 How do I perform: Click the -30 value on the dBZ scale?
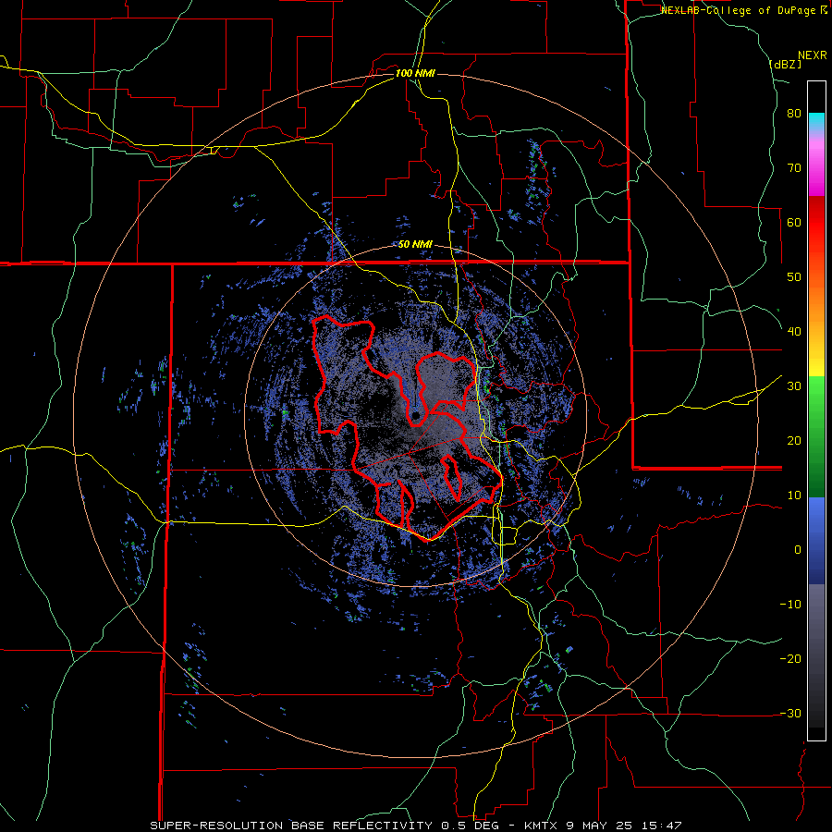click(790, 713)
